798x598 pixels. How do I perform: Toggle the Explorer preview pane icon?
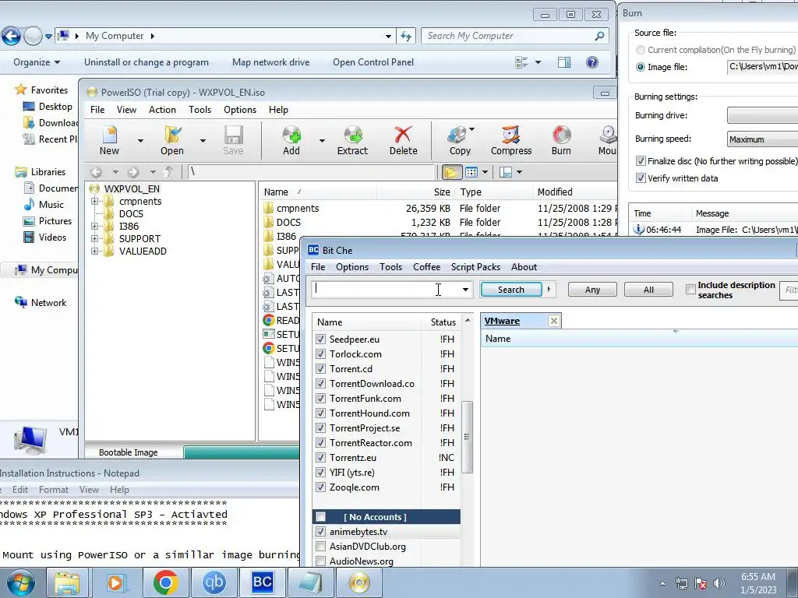[564, 62]
